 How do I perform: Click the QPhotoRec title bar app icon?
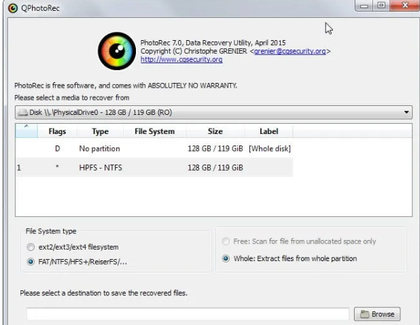[12, 7]
